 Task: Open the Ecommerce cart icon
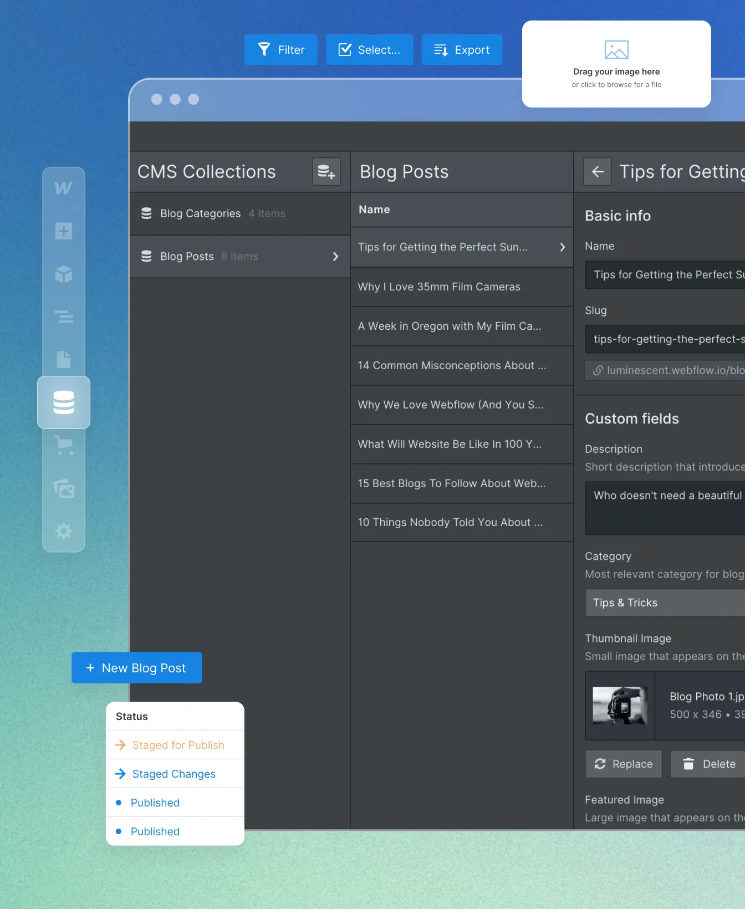coord(64,446)
